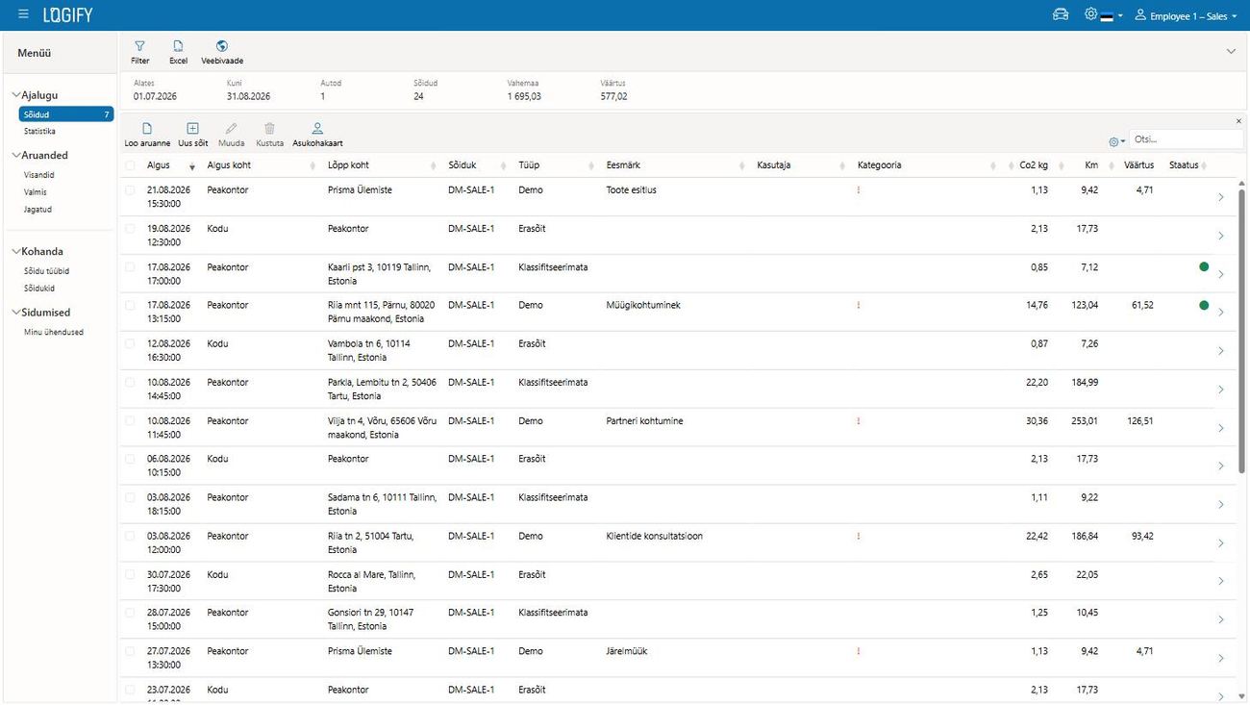Collapse the summary panel using the top-right chevron
Viewport: 1250px width, 705px height.
[x=1231, y=52]
